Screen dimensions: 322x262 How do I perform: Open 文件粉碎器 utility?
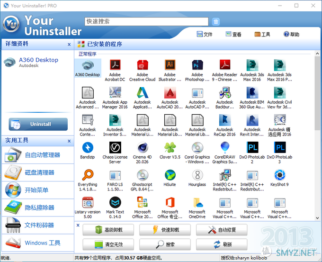(x=38, y=225)
